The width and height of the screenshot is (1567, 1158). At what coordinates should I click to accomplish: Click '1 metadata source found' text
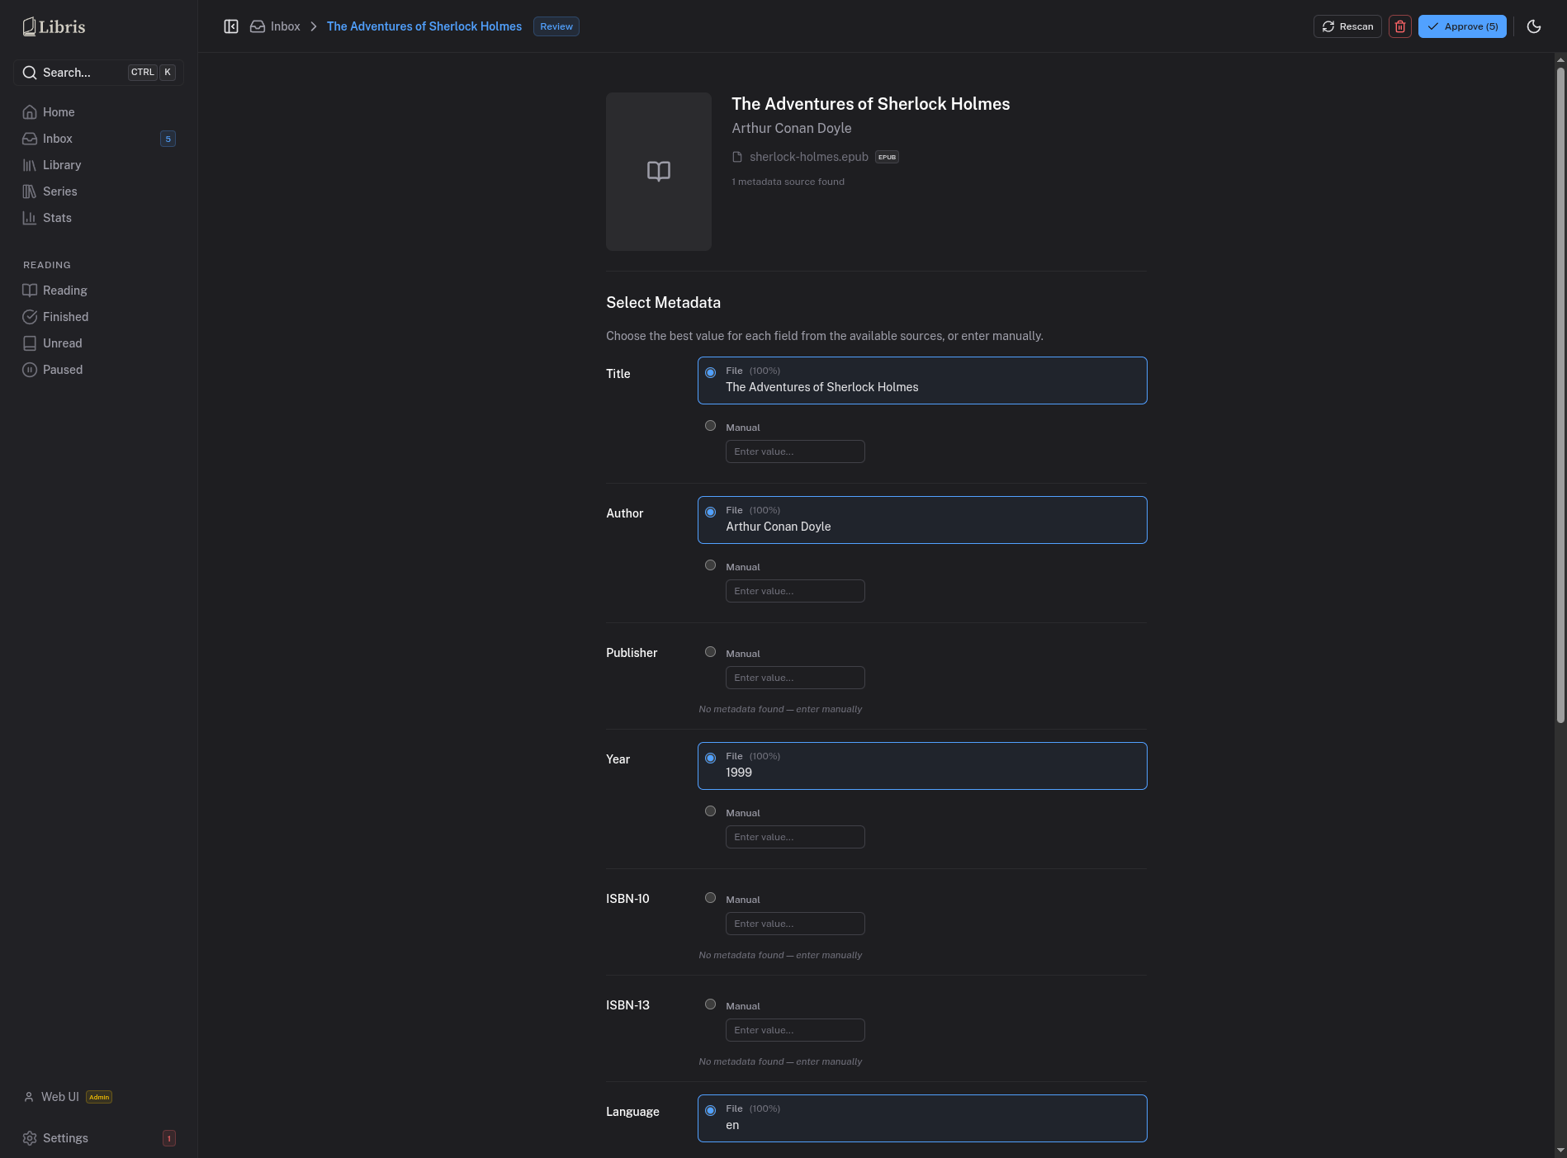[788, 182]
